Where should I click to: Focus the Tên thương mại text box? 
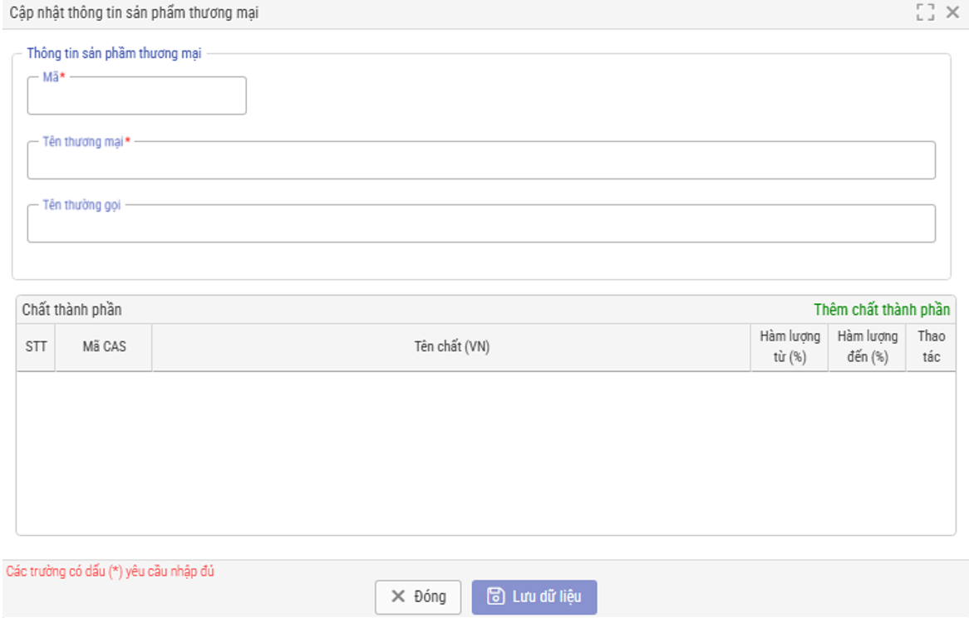click(x=481, y=162)
